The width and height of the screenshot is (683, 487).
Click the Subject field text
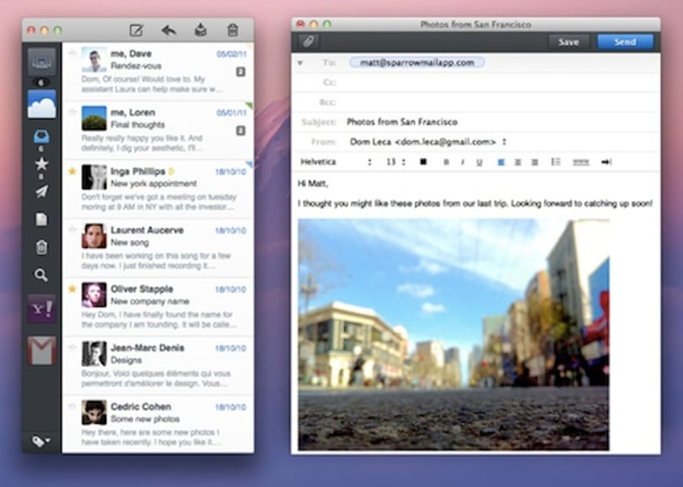point(402,122)
